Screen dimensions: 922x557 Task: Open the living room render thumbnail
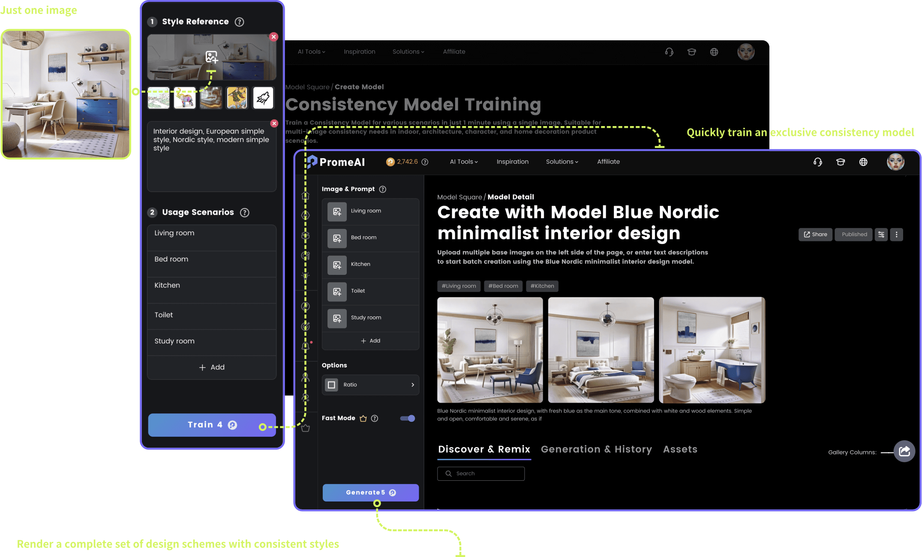[490, 350]
